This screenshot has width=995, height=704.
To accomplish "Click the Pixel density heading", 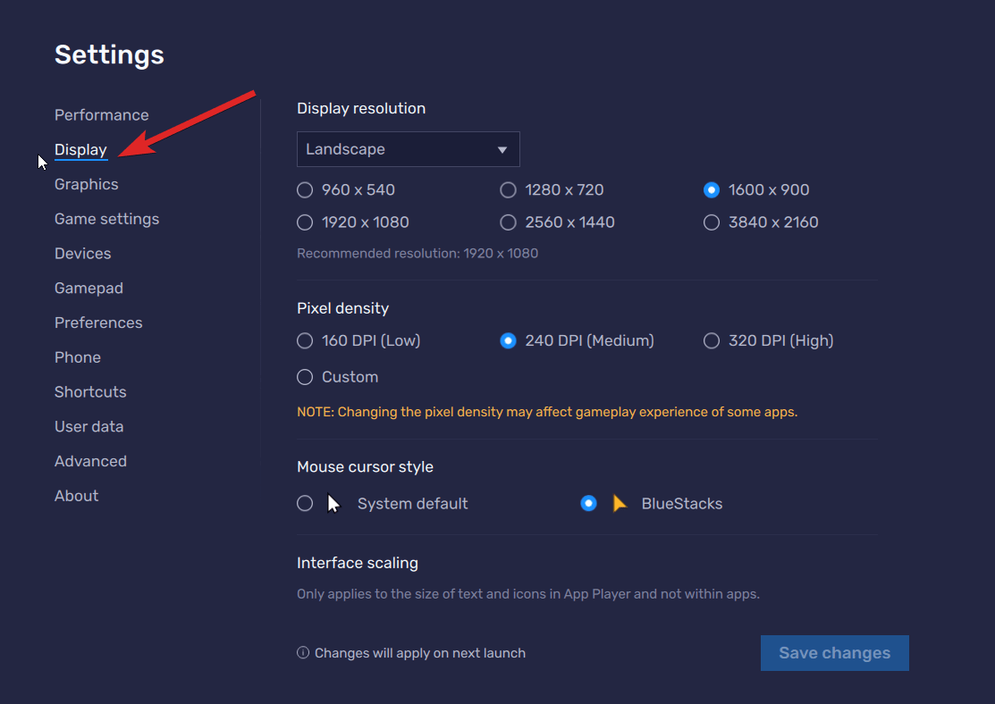I will [x=342, y=307].
